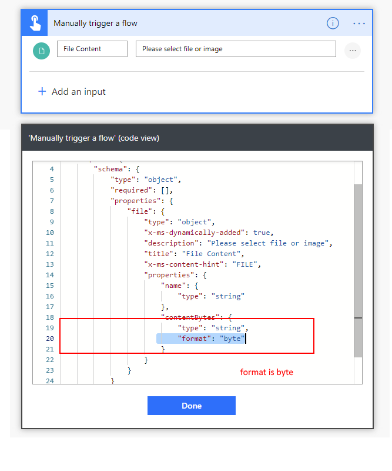Click the manual trigger hand icon

(x=35, y=23)
